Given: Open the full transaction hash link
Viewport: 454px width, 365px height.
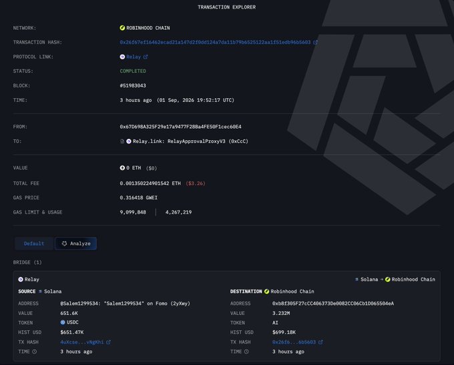Looking at the screenshot, I should tap(215, 42).
